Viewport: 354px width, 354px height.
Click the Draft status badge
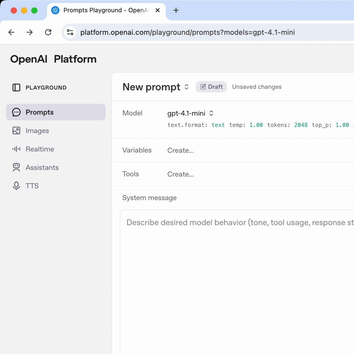click(x=211, y=87)
